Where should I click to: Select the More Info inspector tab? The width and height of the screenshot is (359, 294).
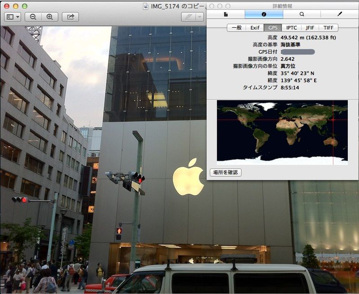pyautogui.click(x=264, y=14)
